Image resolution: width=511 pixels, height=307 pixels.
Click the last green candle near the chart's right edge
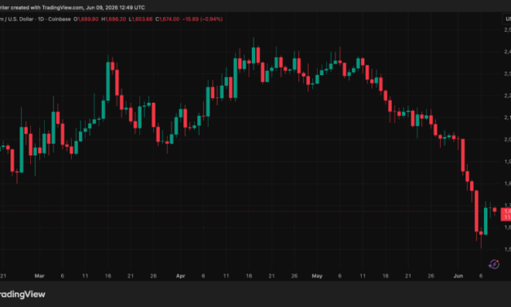(486, 220)
